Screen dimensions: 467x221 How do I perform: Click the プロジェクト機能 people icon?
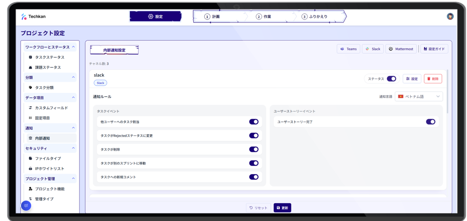(x=30, y=189)
